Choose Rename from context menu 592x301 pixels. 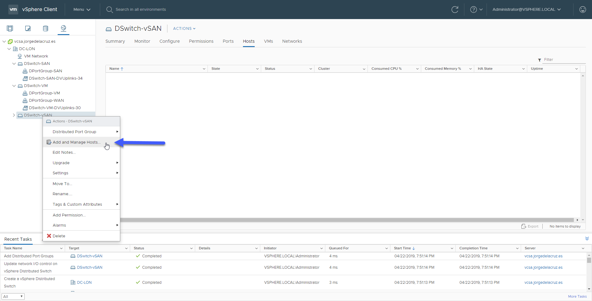tap(81, 194)
